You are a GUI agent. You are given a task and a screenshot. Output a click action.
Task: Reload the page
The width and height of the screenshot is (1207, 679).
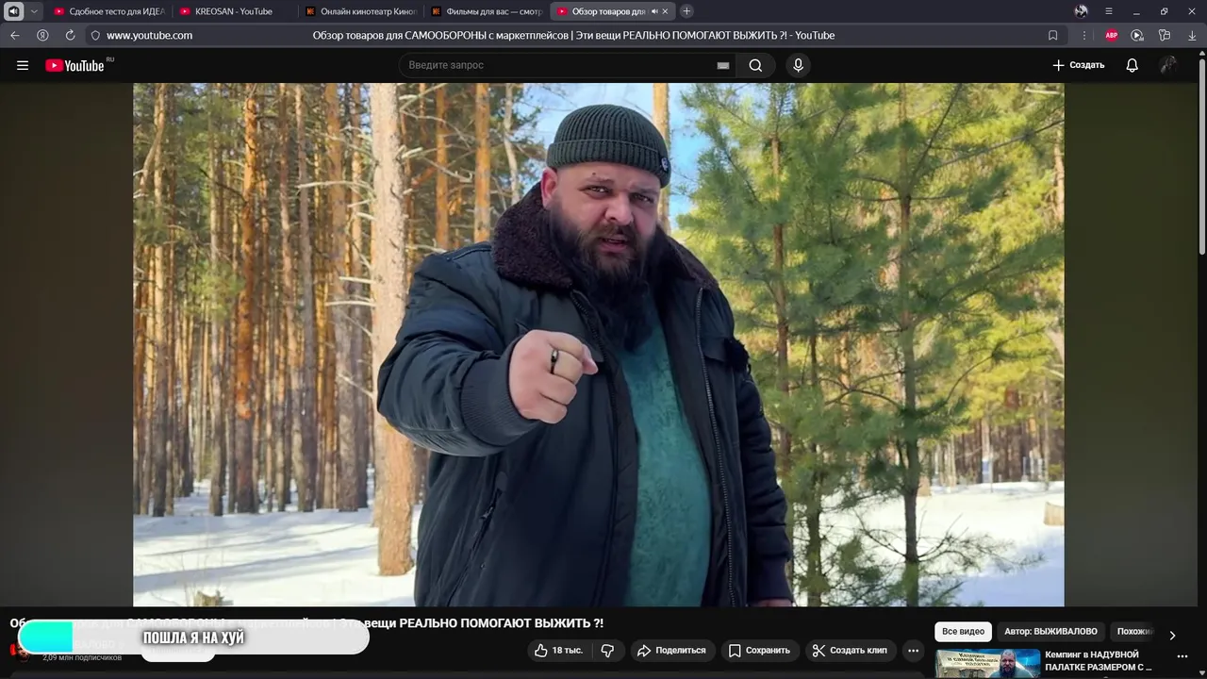click(x=70, y=35)
